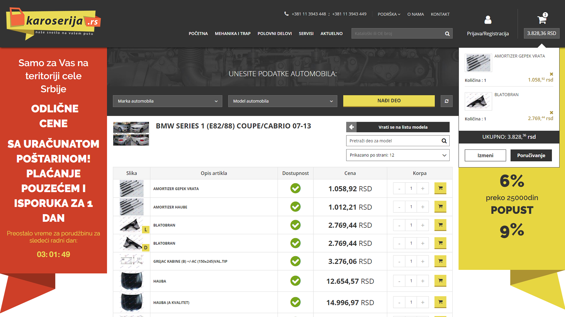This screenshot has width=565, height=317.
Task: Add right BLATOBRAN (D) to cart
Action: coord(440,243)
